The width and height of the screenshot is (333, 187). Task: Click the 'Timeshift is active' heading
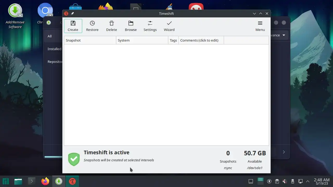point(106,152)
